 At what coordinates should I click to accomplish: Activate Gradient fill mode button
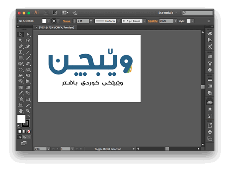(x=25, y=131)
